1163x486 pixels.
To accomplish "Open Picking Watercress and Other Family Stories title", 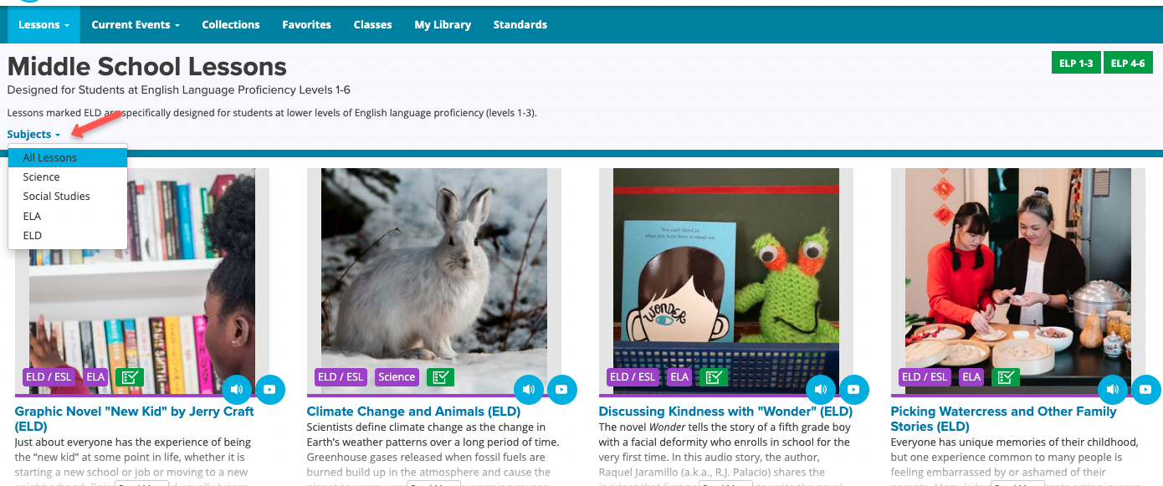I will coord(1003,418).
